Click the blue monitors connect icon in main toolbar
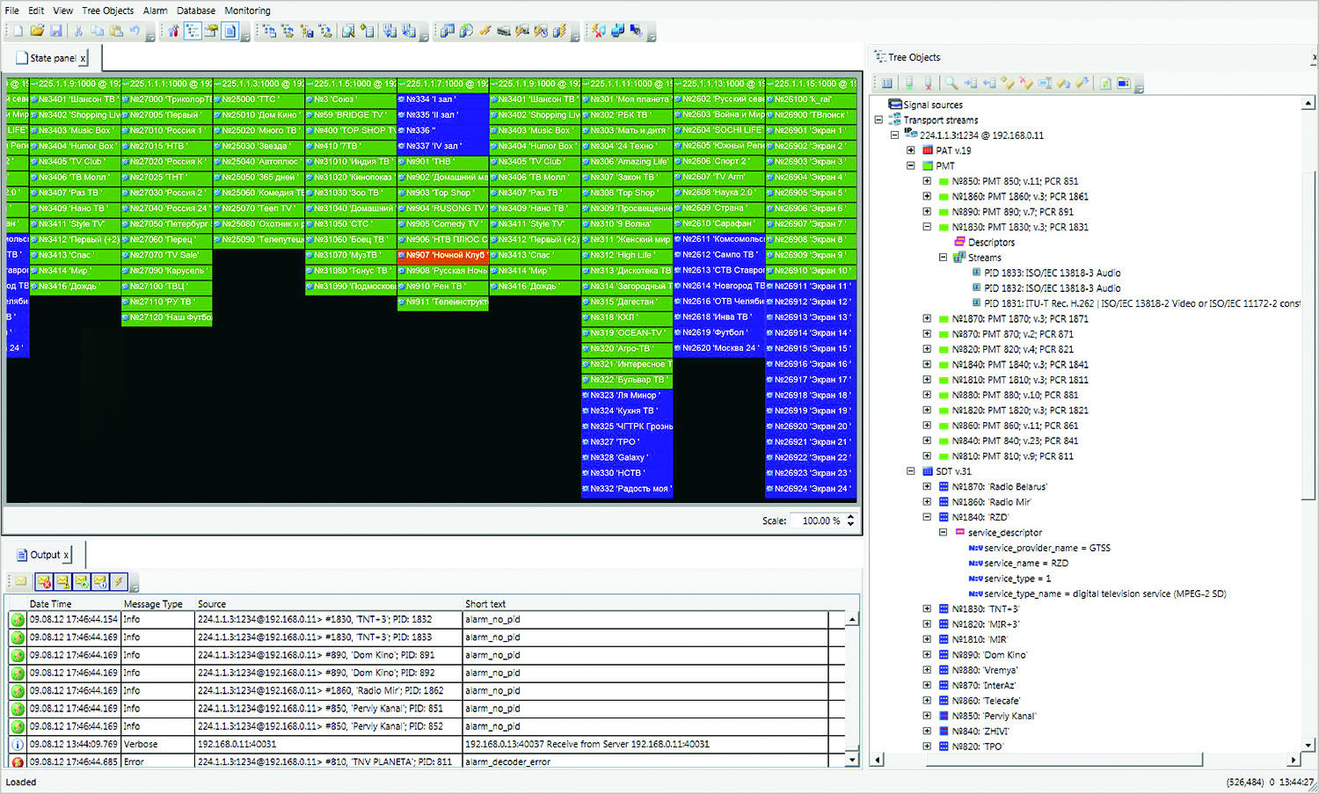Screen dimensions: 1319x794 click(x=617, y=31)
